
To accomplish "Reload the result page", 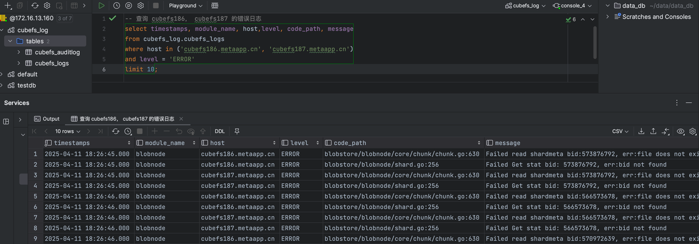I will coord(116,131).
